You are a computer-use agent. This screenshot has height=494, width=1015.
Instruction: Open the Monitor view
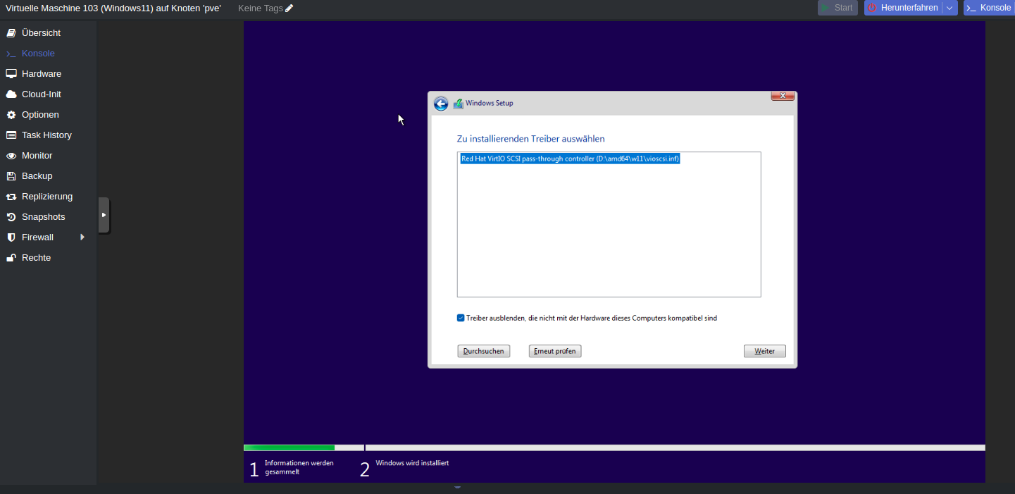point(37,156)
